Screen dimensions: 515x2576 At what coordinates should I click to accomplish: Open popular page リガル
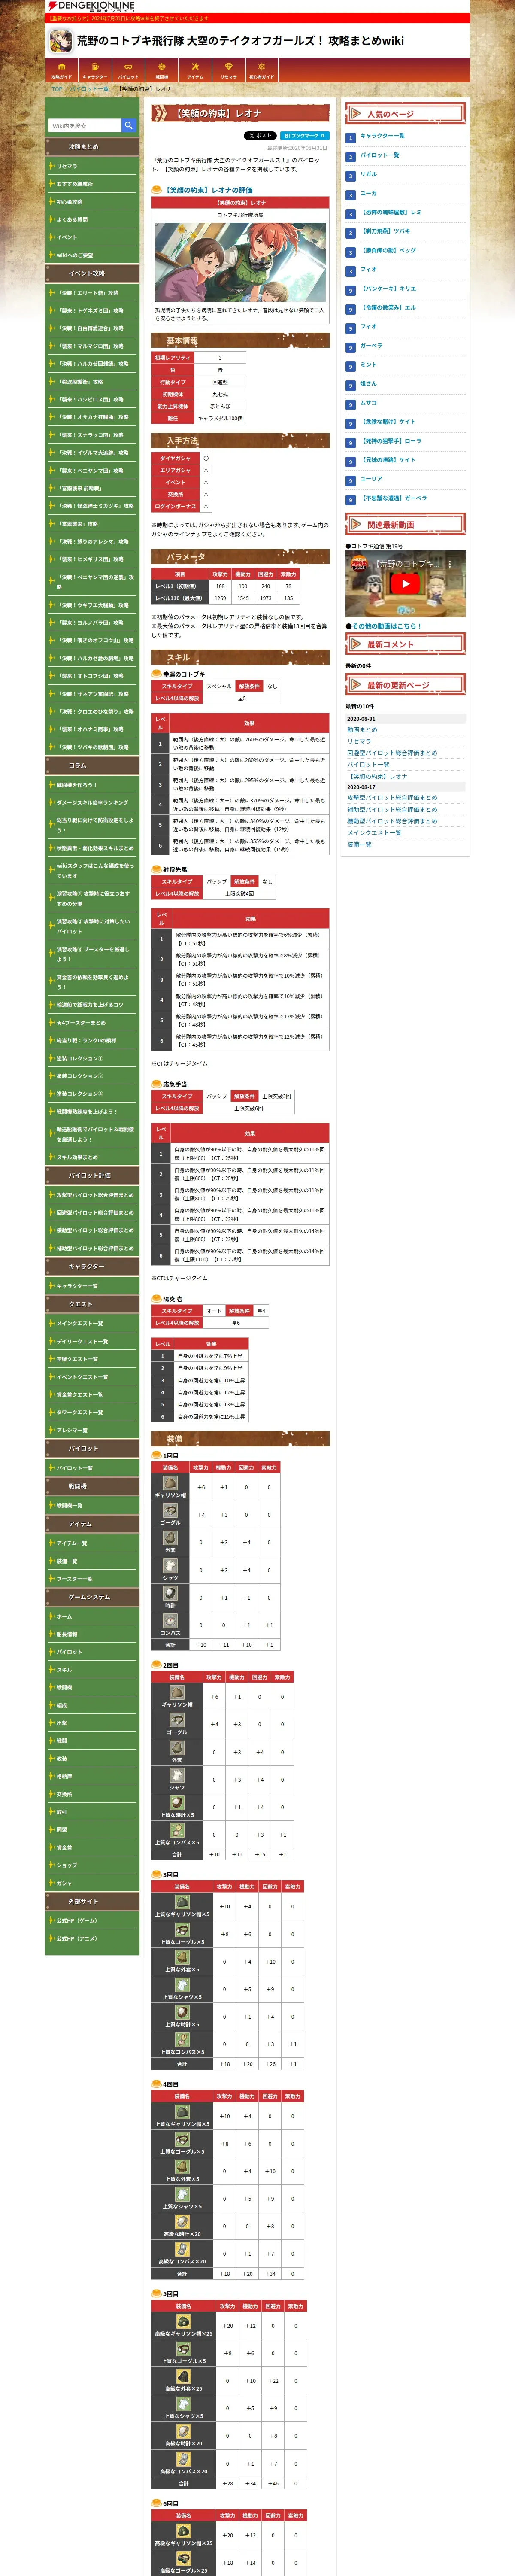[x=369, y=174]
